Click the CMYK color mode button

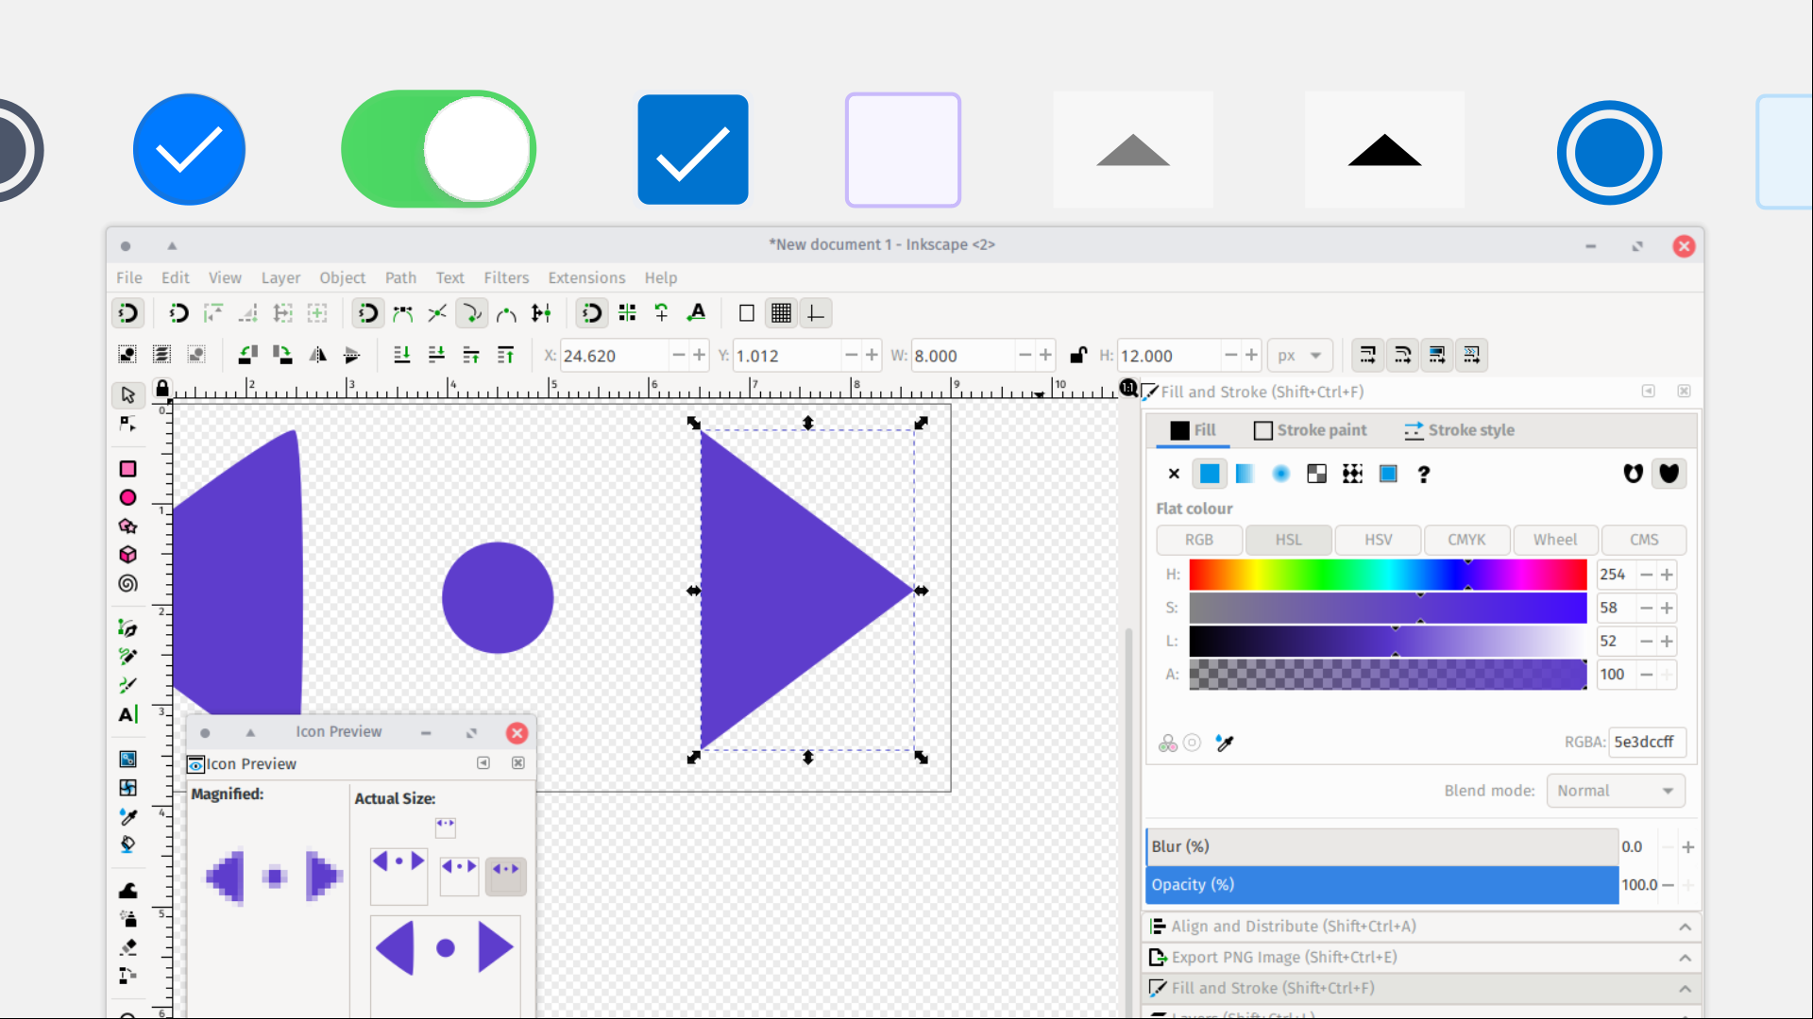[1466, 540]
